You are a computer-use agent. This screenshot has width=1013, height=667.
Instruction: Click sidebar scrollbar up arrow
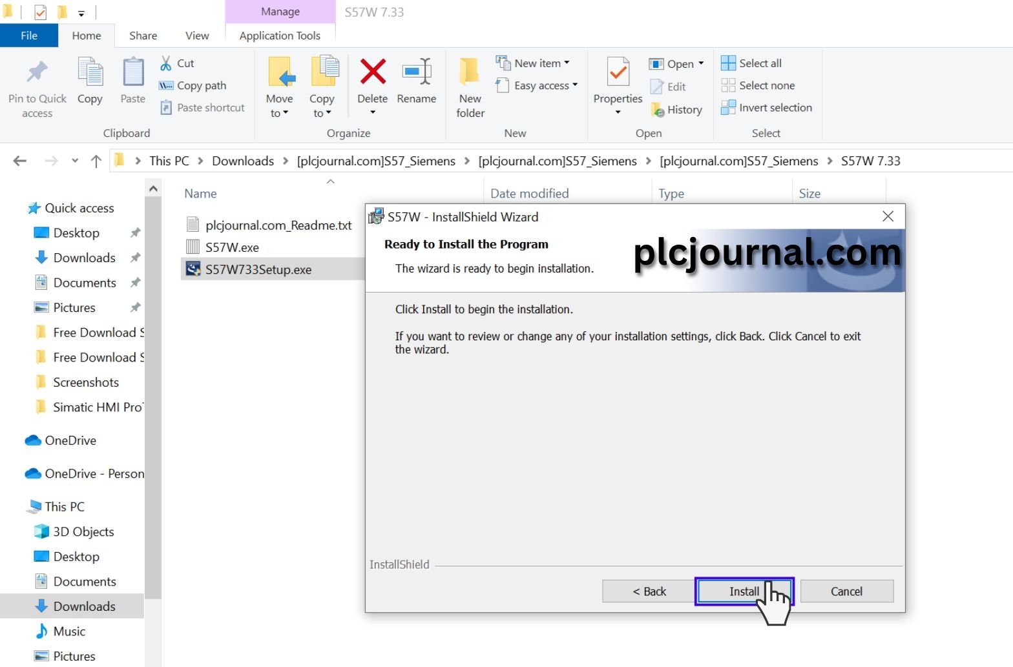pyautogui.click(x=153, y=189)
